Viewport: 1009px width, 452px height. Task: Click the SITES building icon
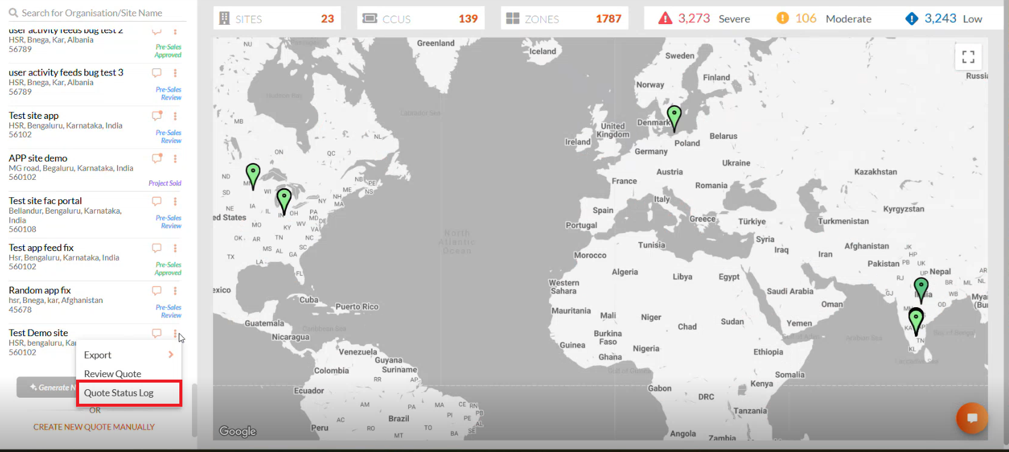tap(224, 19)
